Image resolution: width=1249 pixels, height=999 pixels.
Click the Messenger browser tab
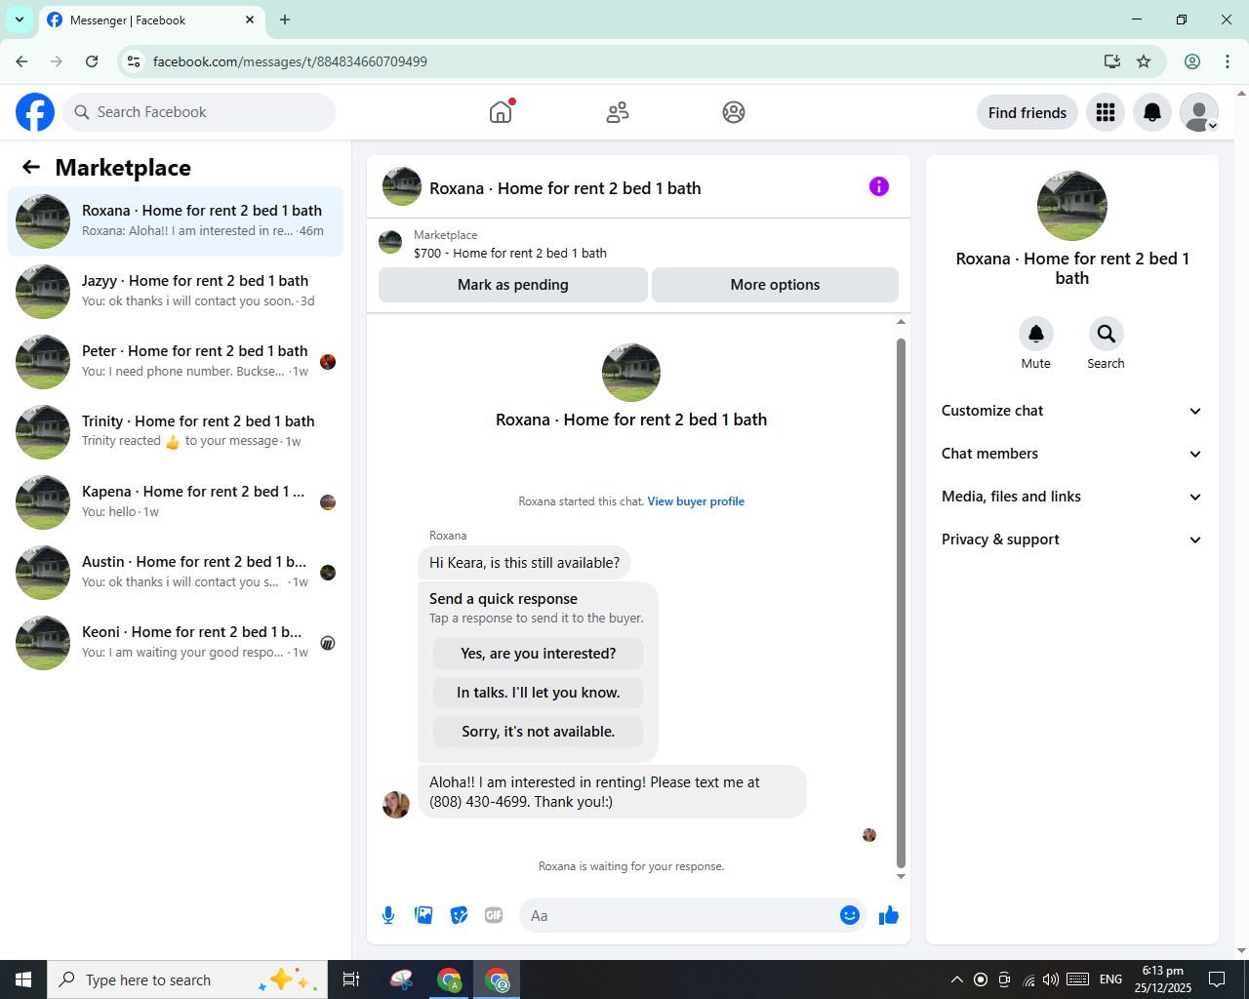151,20
